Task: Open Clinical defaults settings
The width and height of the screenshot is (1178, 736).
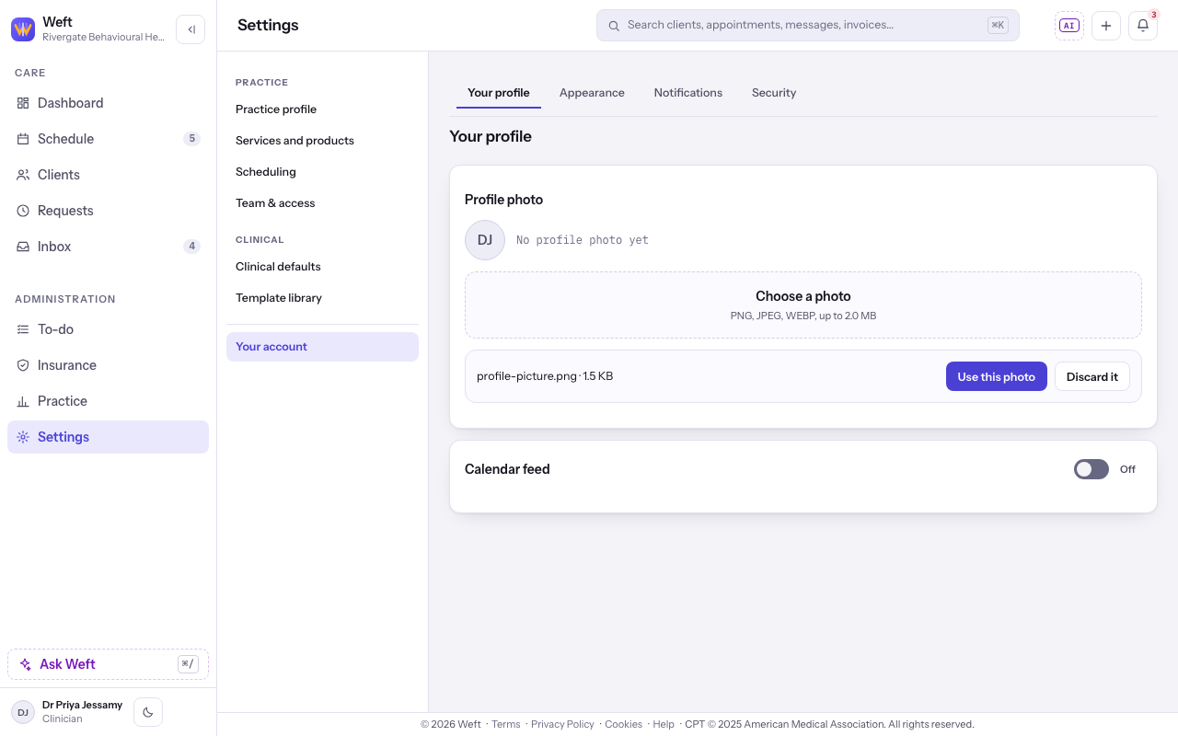Action: click(x=322, y=267)
